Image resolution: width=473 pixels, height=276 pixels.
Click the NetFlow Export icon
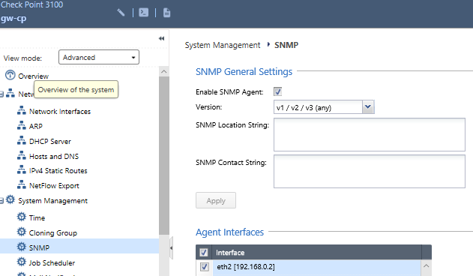pos(22,184)
